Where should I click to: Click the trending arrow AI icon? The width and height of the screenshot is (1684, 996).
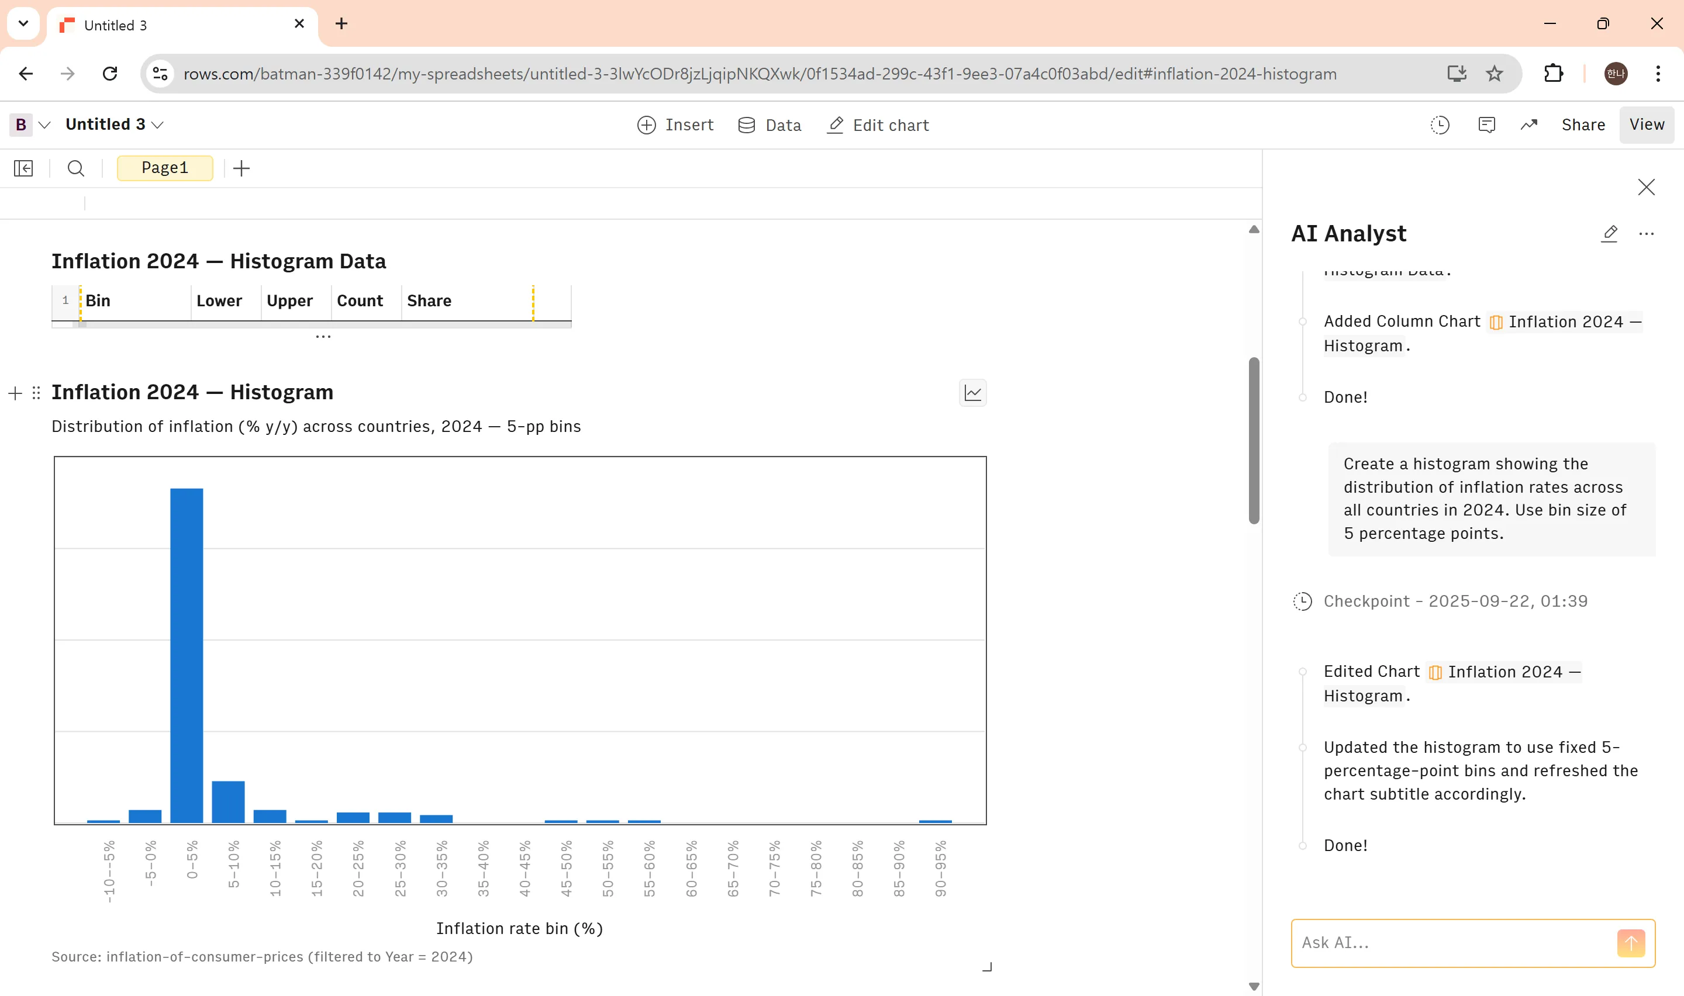1529,125
